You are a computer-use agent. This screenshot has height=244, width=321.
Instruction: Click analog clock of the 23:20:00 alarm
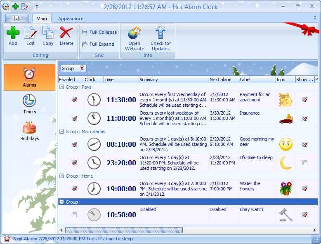94,163
